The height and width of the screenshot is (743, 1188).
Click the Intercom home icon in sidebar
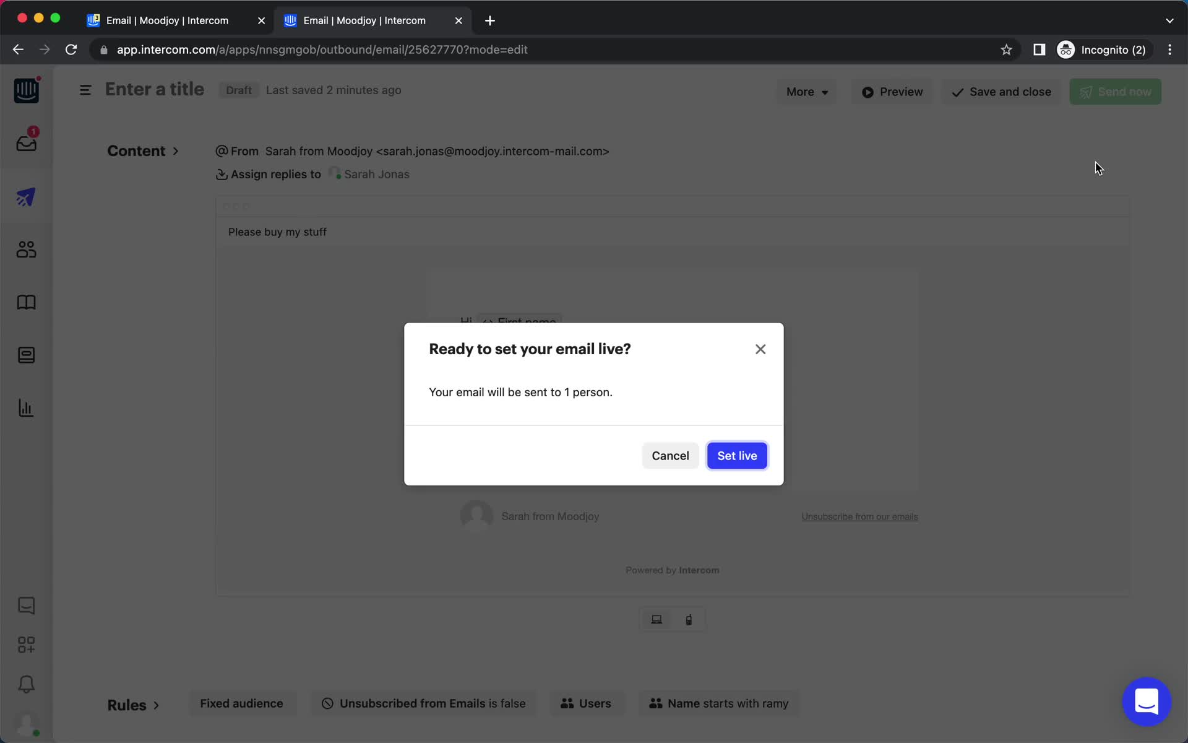tap(27, 91)
